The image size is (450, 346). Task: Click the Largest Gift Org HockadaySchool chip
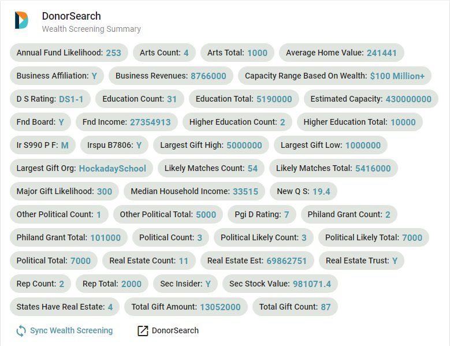click(81, 168)
